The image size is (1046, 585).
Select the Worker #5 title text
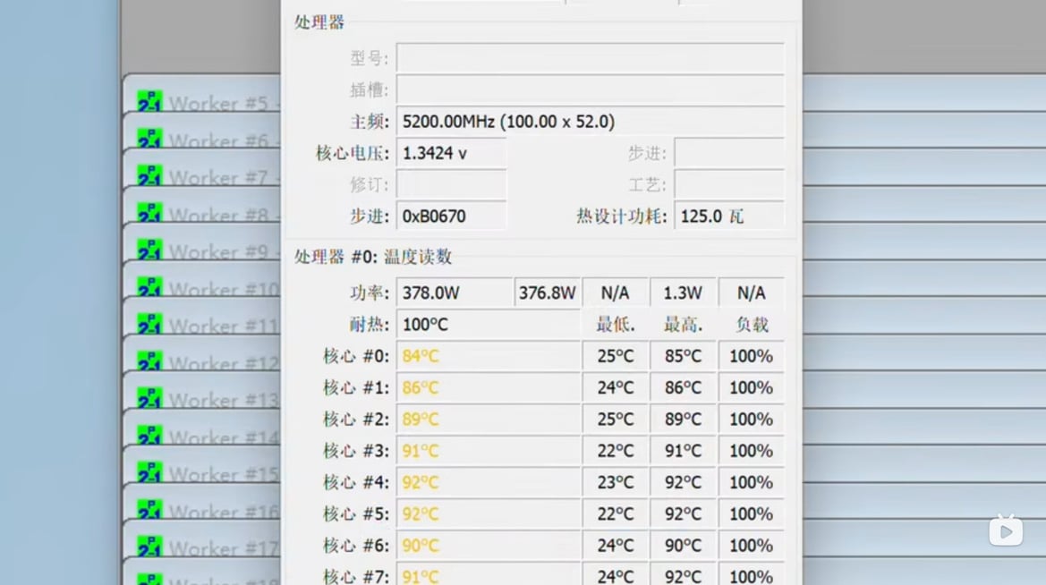tap(218, 104)
